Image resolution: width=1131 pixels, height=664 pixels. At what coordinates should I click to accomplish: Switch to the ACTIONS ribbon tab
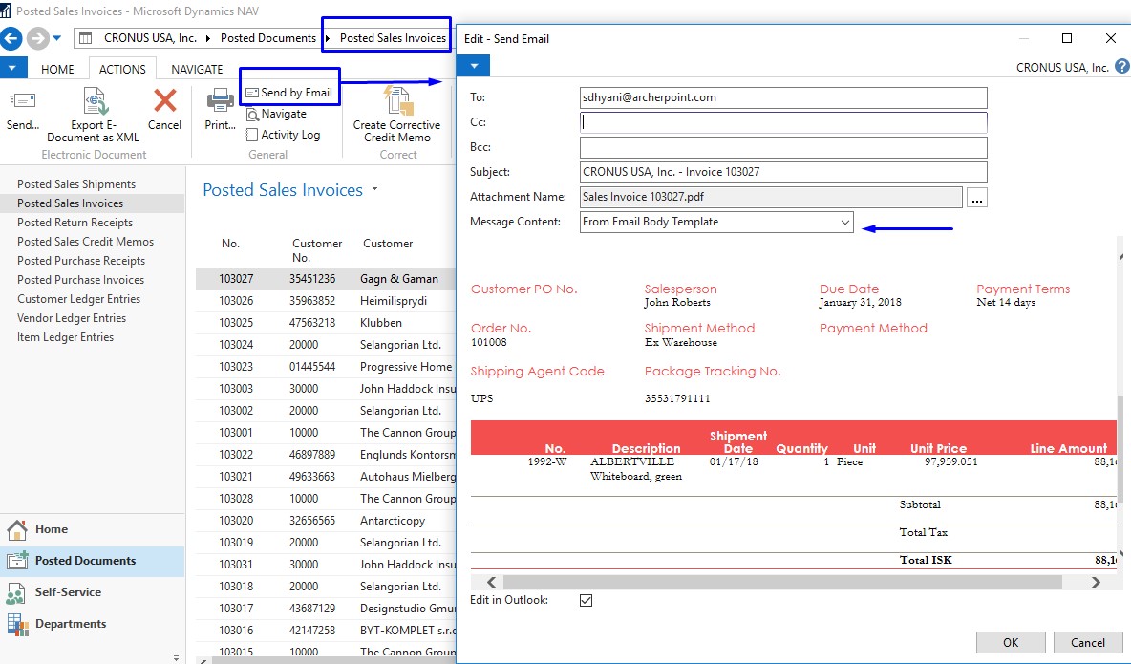click(121, 69)
